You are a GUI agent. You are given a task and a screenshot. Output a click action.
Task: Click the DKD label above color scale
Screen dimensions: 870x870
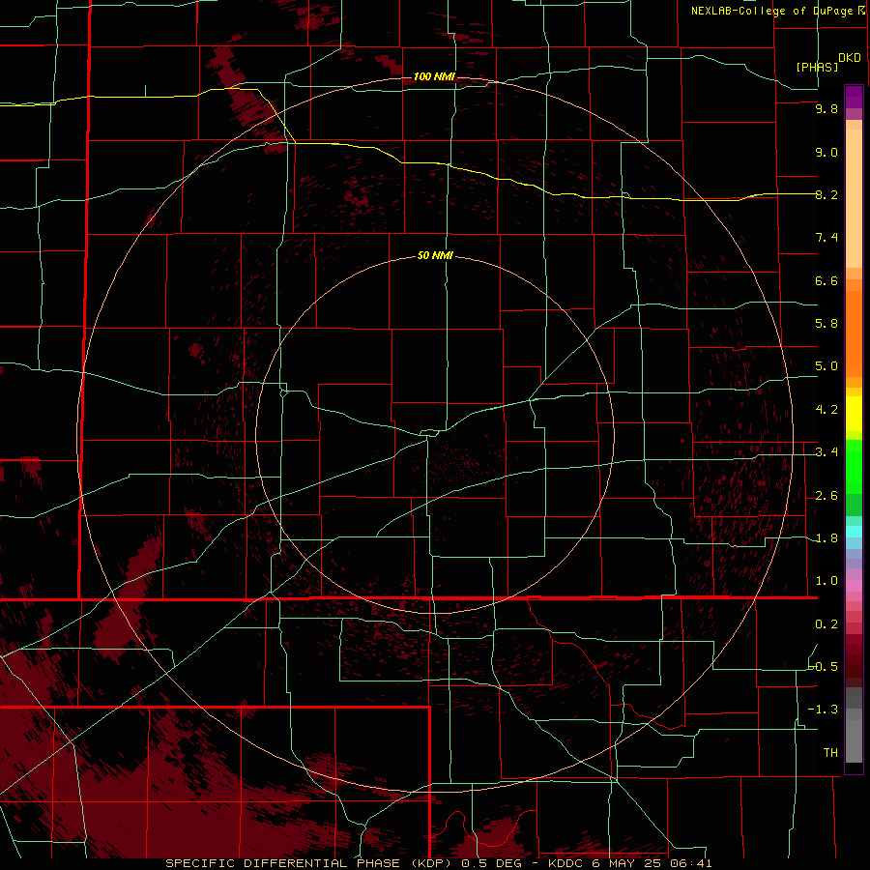click(x=850, y=58)
